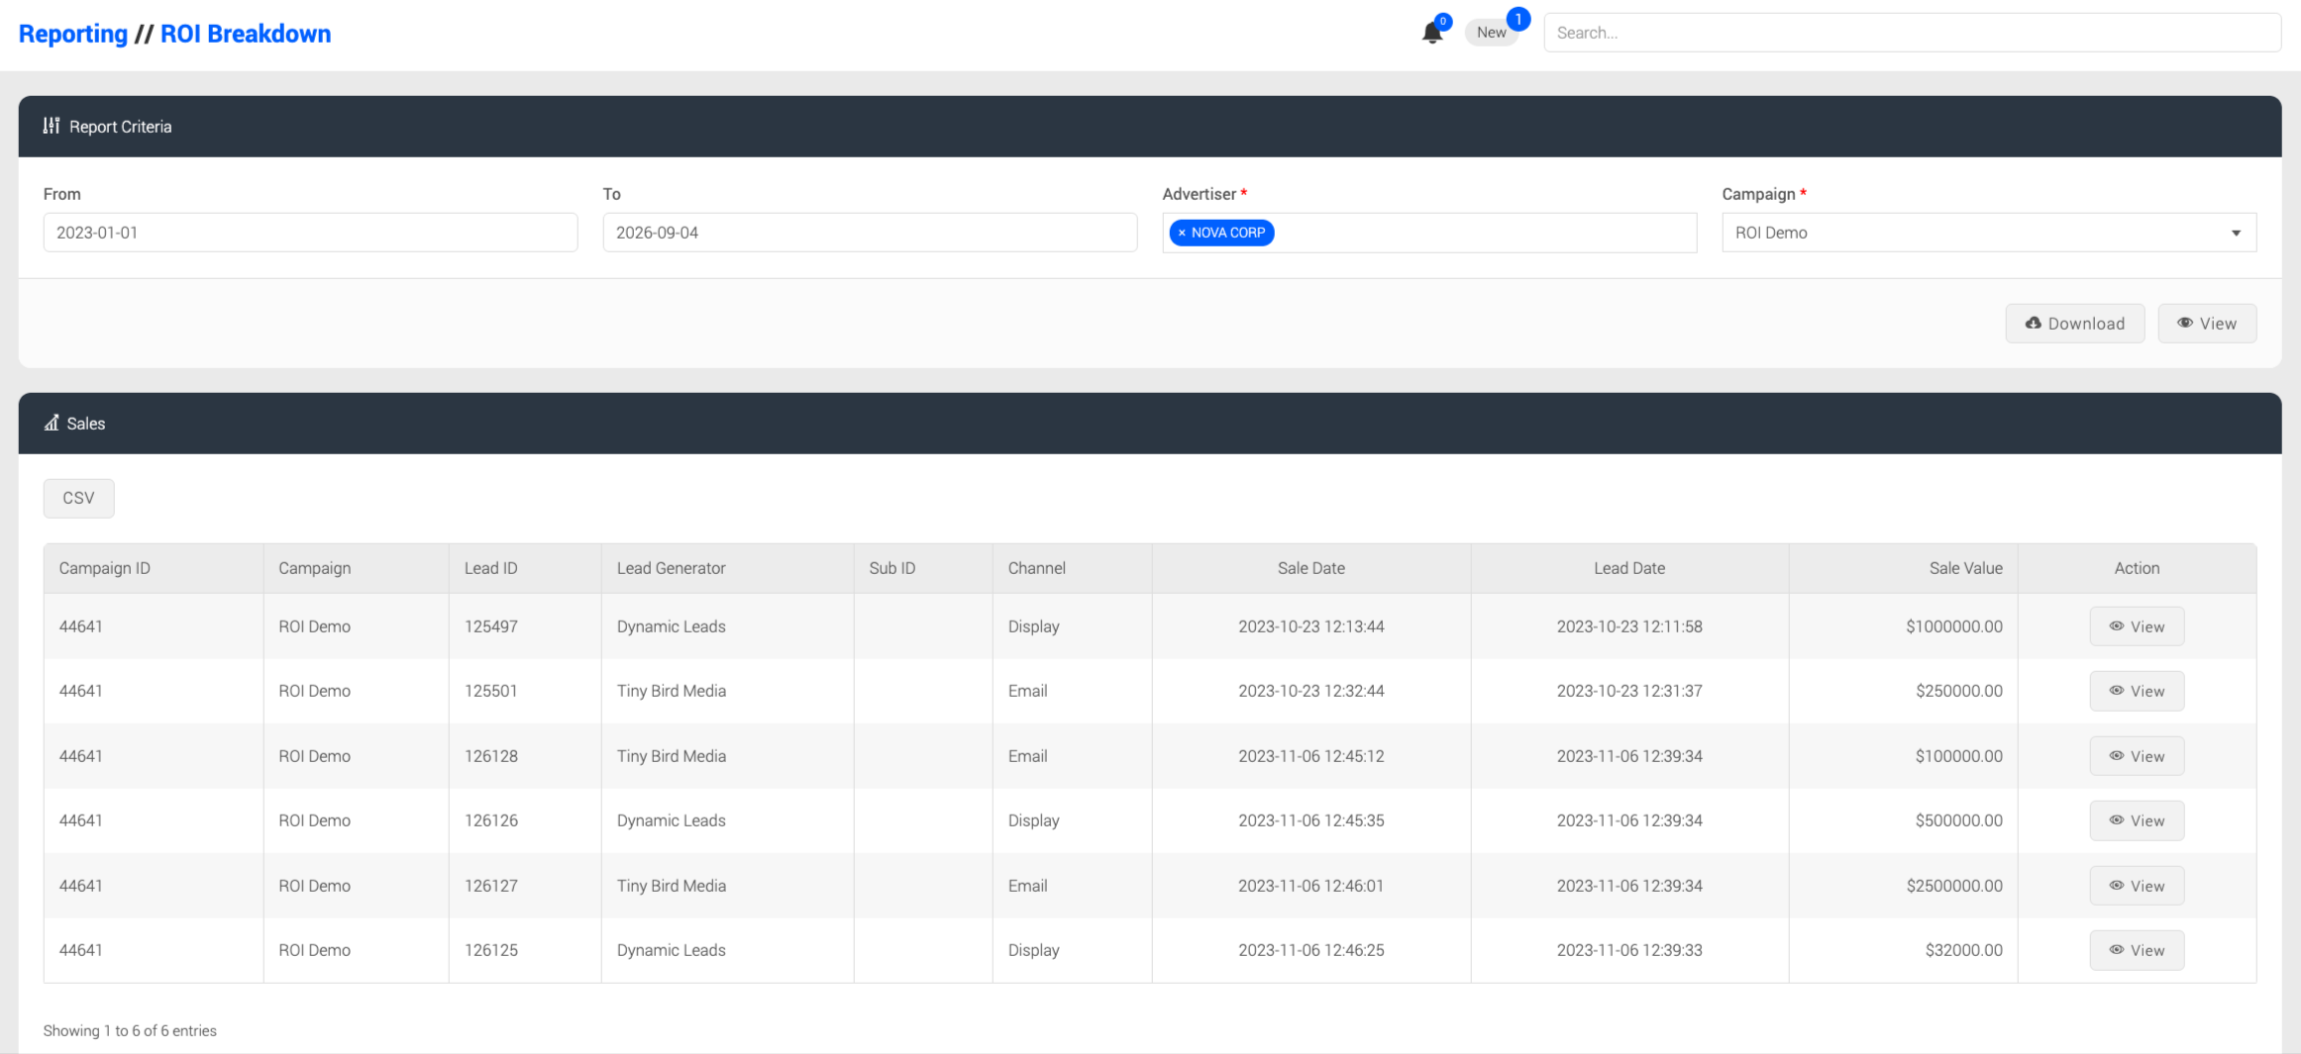This screenshot has height=1054, width=2301.
Task: Expand the Campaign ROI Demo dropdown
Action: [1989, 233]
